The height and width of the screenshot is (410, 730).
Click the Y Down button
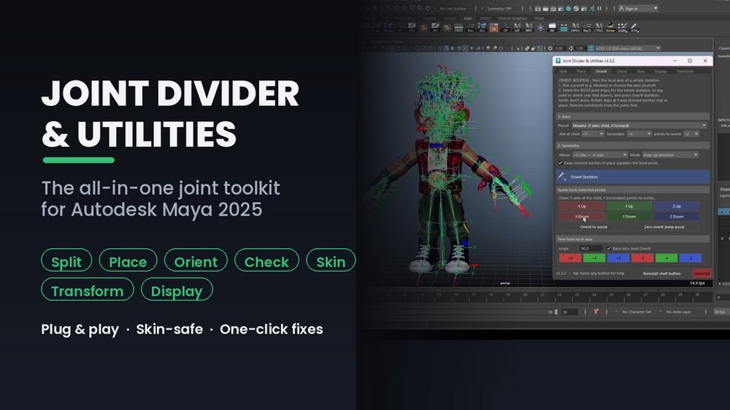click(x=629, y=217)
